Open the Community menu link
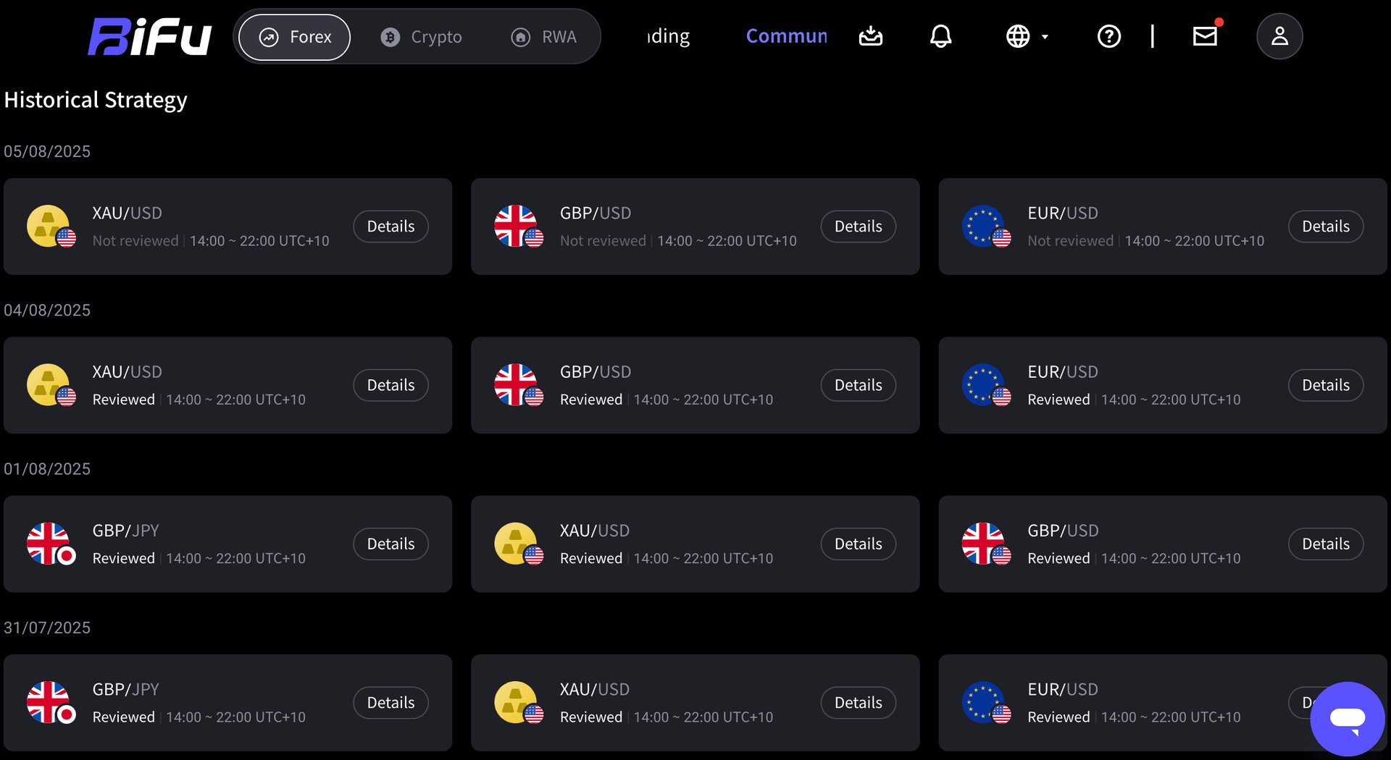The image size is (1391, 760). point(787,36)
